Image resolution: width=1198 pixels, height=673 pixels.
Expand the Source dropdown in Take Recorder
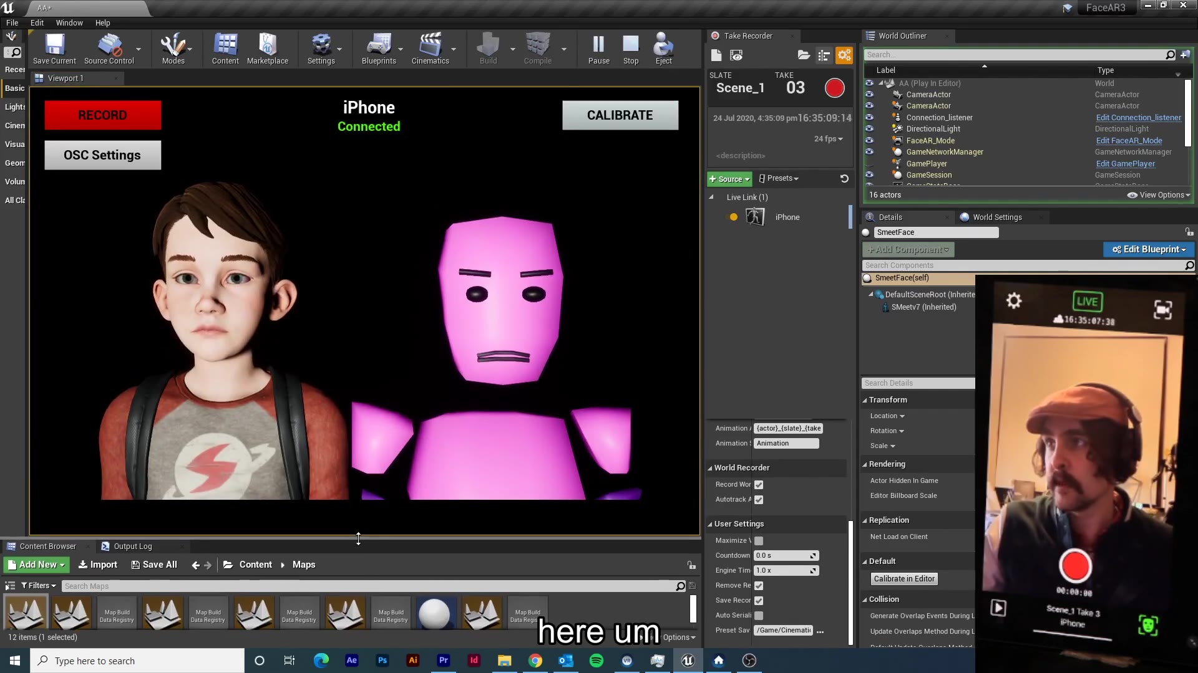point(729,179)
